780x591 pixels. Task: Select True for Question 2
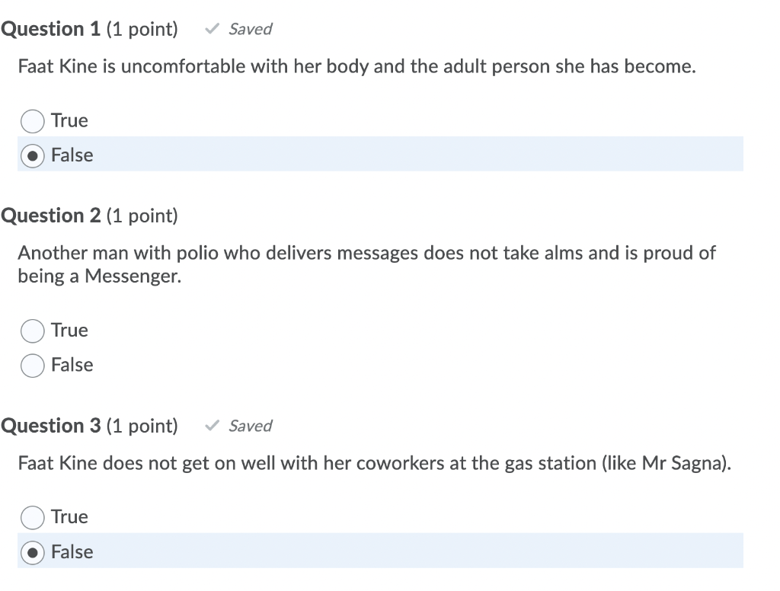(32, 331)
